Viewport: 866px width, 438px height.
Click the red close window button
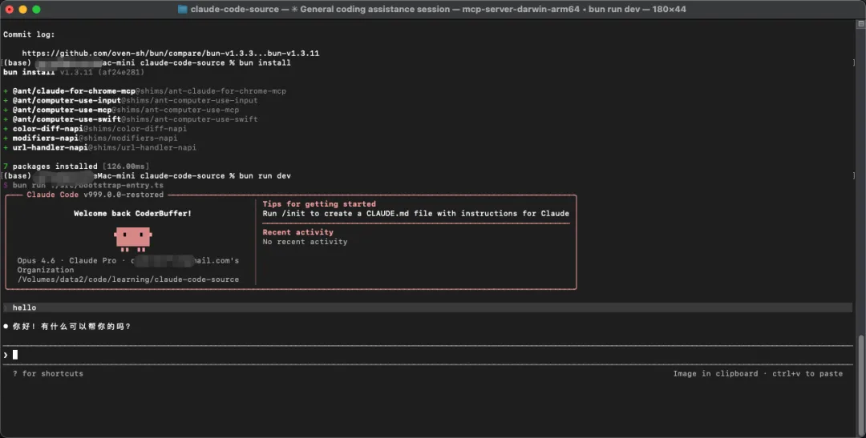[10, 9]
